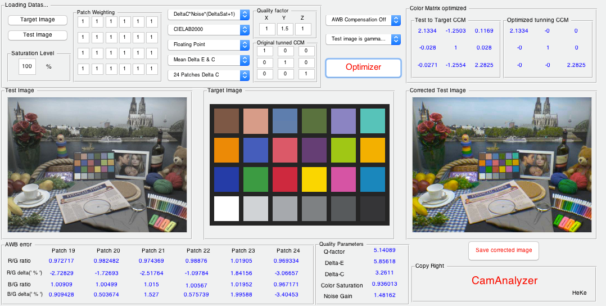
Task: Click the white patch in the target chart
Action: coord(227,209)
